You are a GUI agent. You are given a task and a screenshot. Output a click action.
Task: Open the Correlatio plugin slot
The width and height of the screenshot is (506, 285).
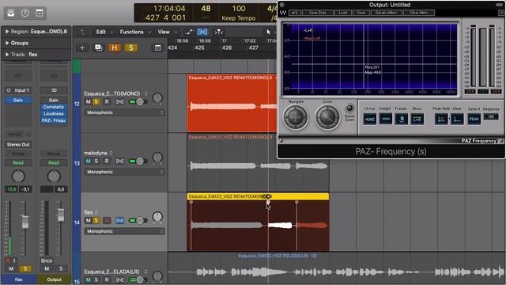pyautogui.click(x=54, y=107)
